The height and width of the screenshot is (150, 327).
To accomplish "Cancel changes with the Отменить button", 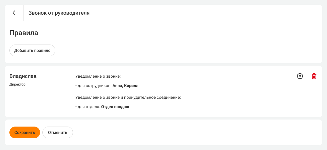I will pos(58,132).
